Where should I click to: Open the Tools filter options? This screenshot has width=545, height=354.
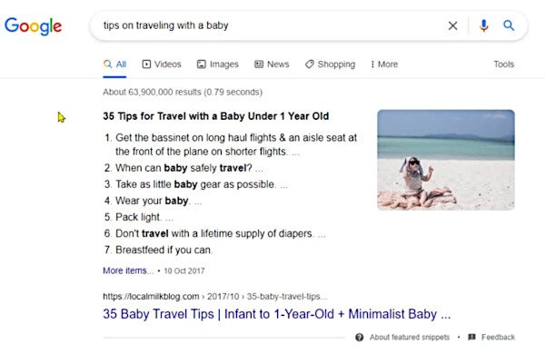click(x=503, y=64)
